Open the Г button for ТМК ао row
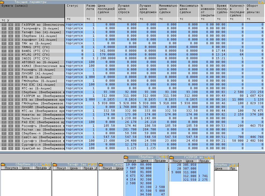The width and height of the screenshot is (265, 196). [4, 43]
